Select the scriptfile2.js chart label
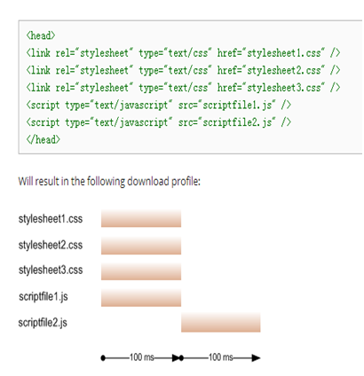The image size is (364, 376). [43, 323]
